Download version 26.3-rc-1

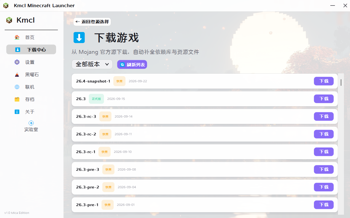click(x=324, y=152)
